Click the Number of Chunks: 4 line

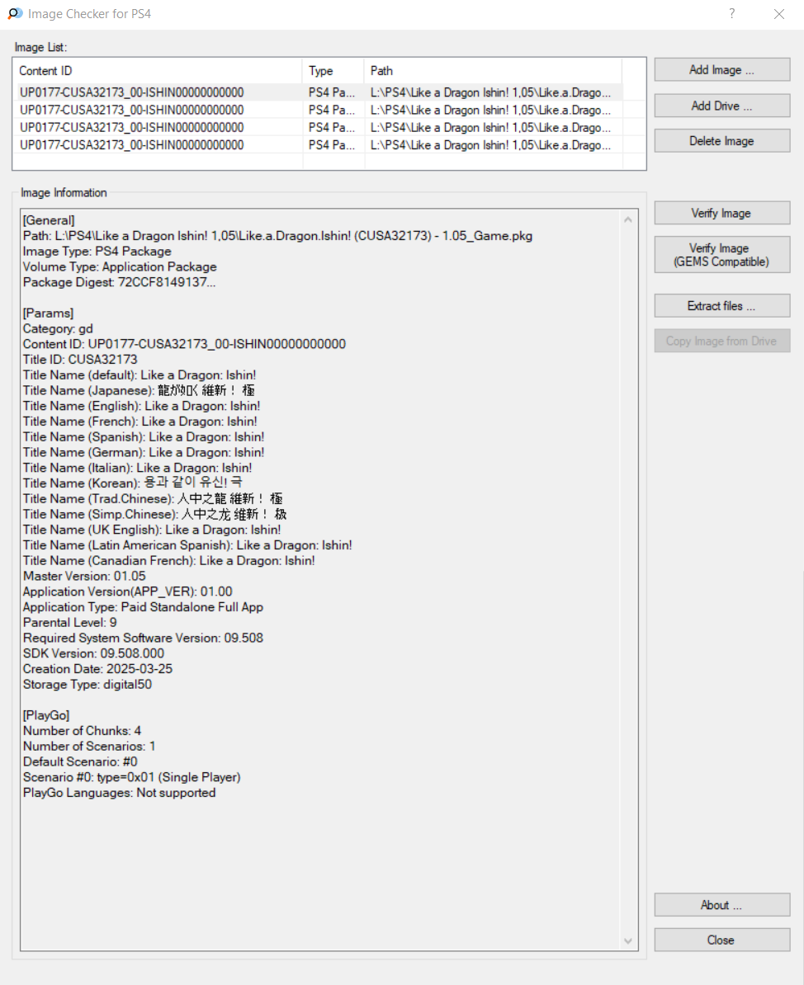[83, 731]
